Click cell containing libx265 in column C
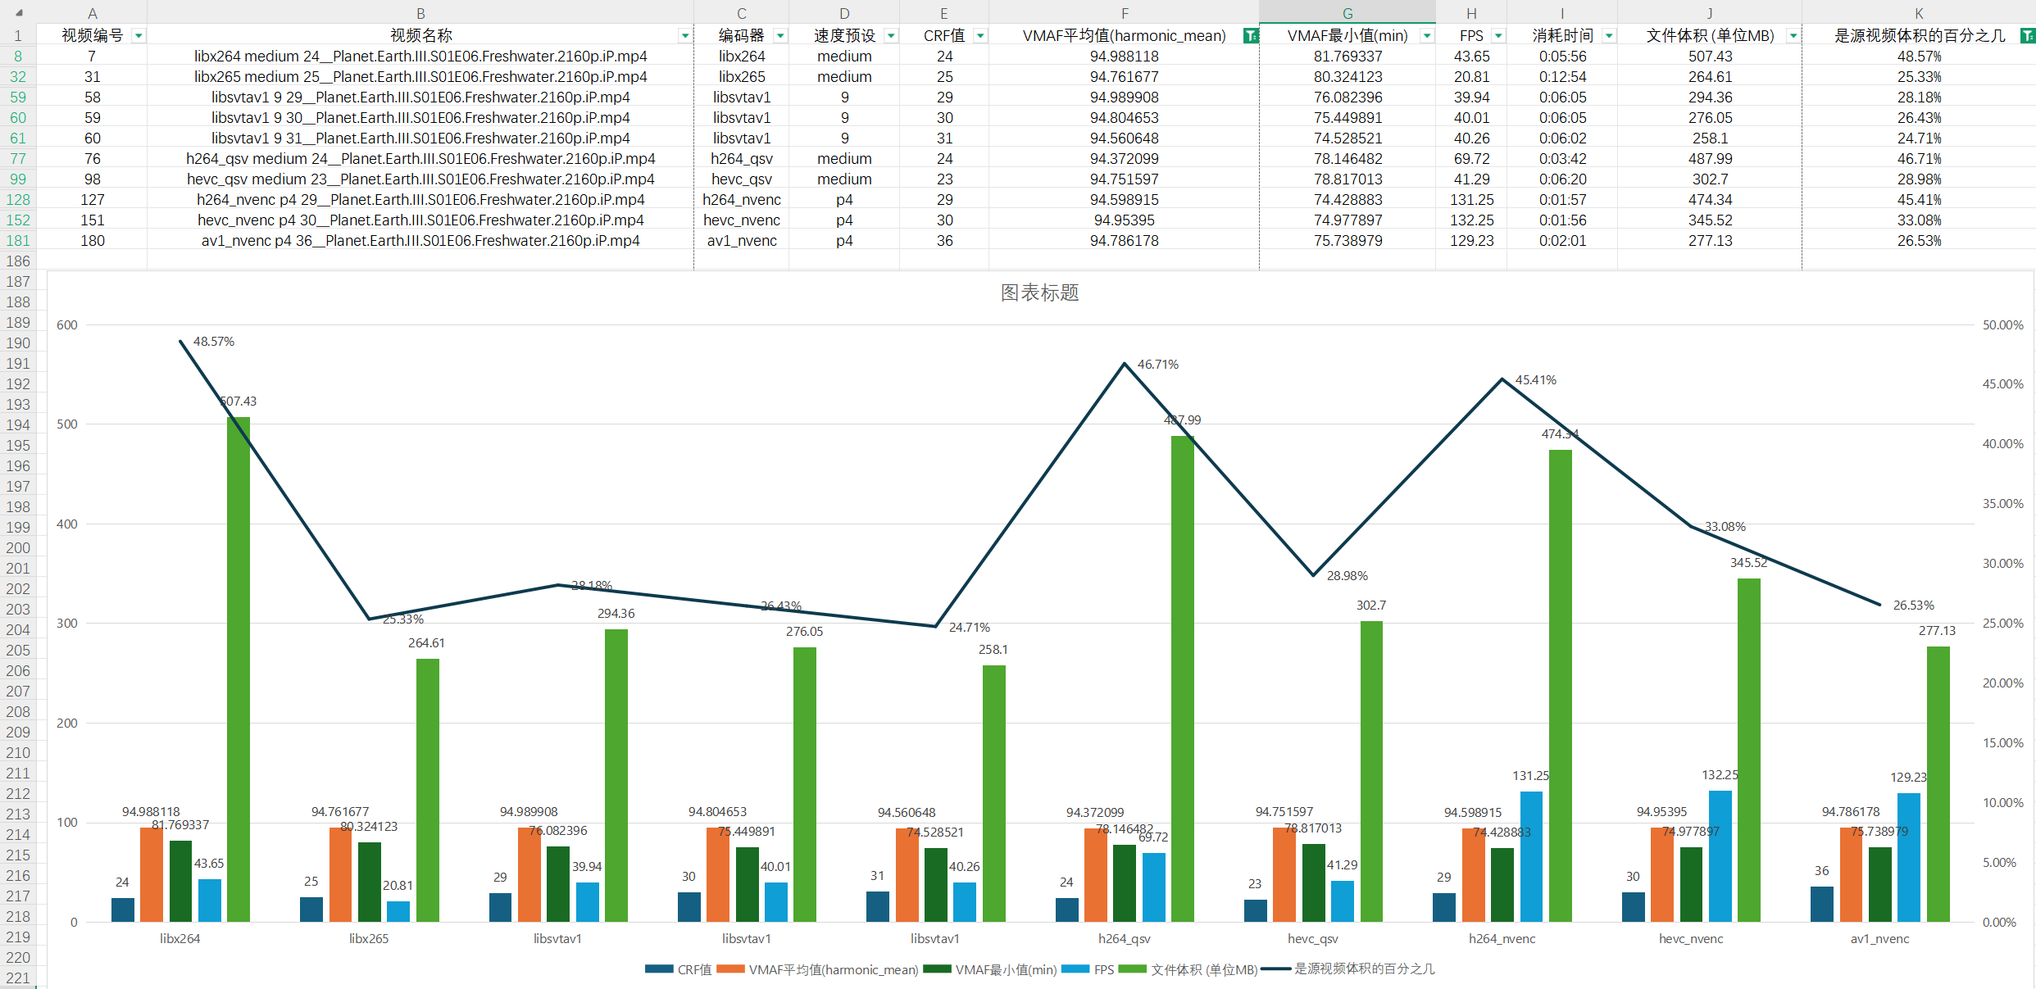This screenshot has width=2036, height=989. tap(741, 76)
